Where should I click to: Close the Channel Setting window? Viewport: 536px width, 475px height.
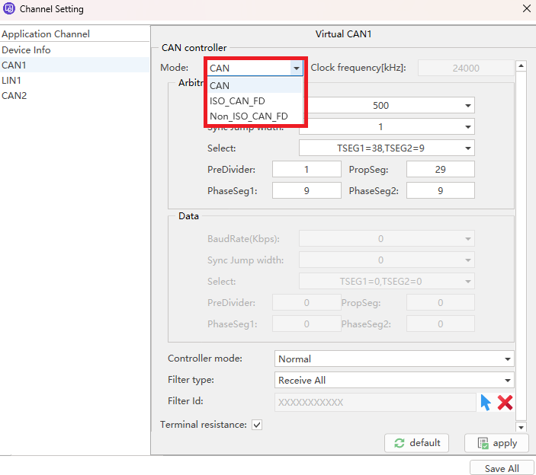(526, 9)
